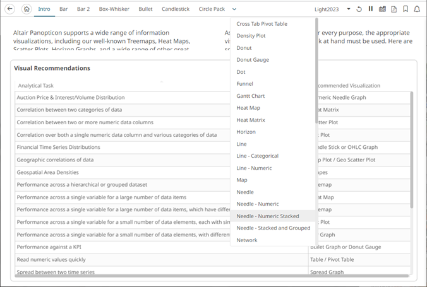Select Donut Gauge in the list
Image resolution: width=427 pixels, height=287 pixels.
pyautogui.click(x=253, y=60)
